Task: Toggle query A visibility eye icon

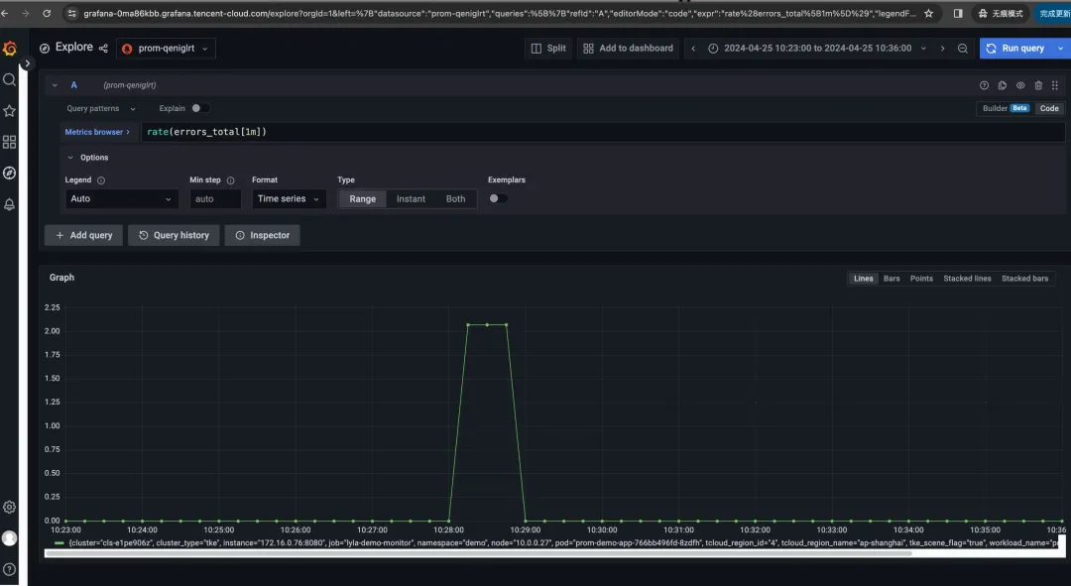Action: point(1020,85)
